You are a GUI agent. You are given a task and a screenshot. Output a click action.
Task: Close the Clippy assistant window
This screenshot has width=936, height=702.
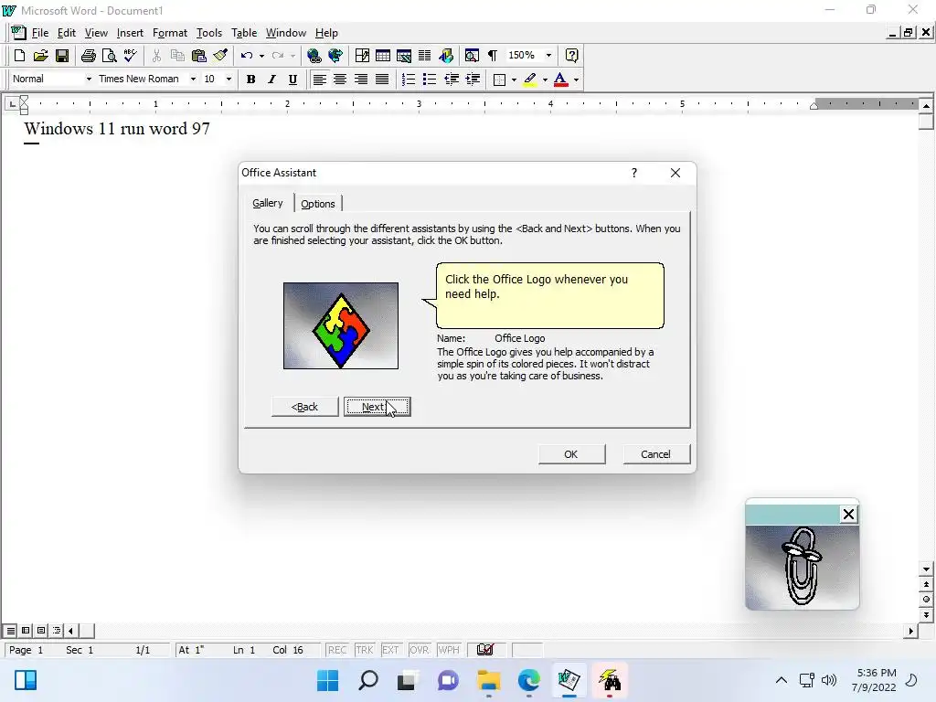[x=848, y=514]
